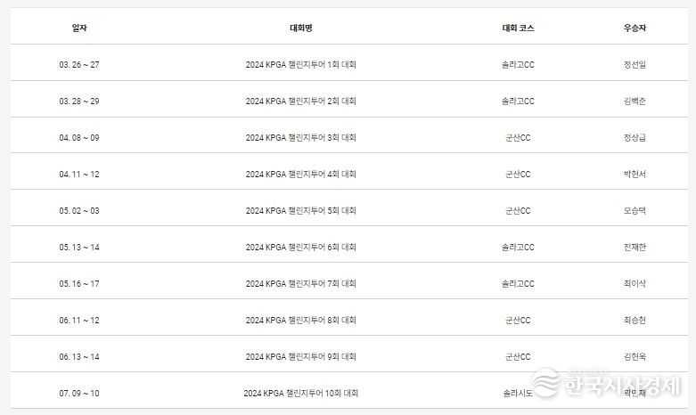Screen dimensions: 696x415
Task: Open 2024 KPGA 챌린지투어 4회 대회
Action: (301, 174)
